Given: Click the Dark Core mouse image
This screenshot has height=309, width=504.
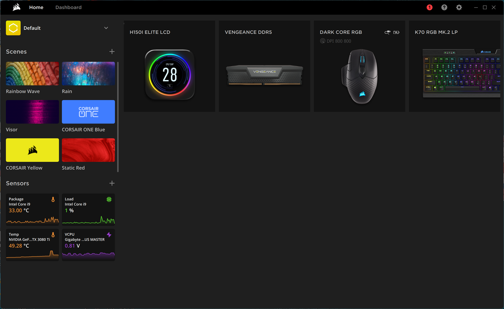Looking at the screenshot, I should (360, 76).
